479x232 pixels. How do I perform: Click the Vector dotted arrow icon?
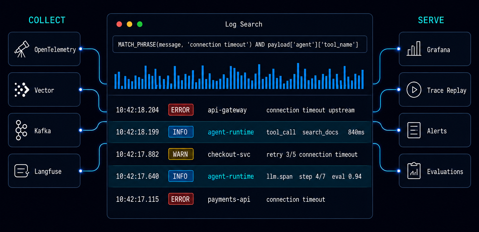(22, 90)
